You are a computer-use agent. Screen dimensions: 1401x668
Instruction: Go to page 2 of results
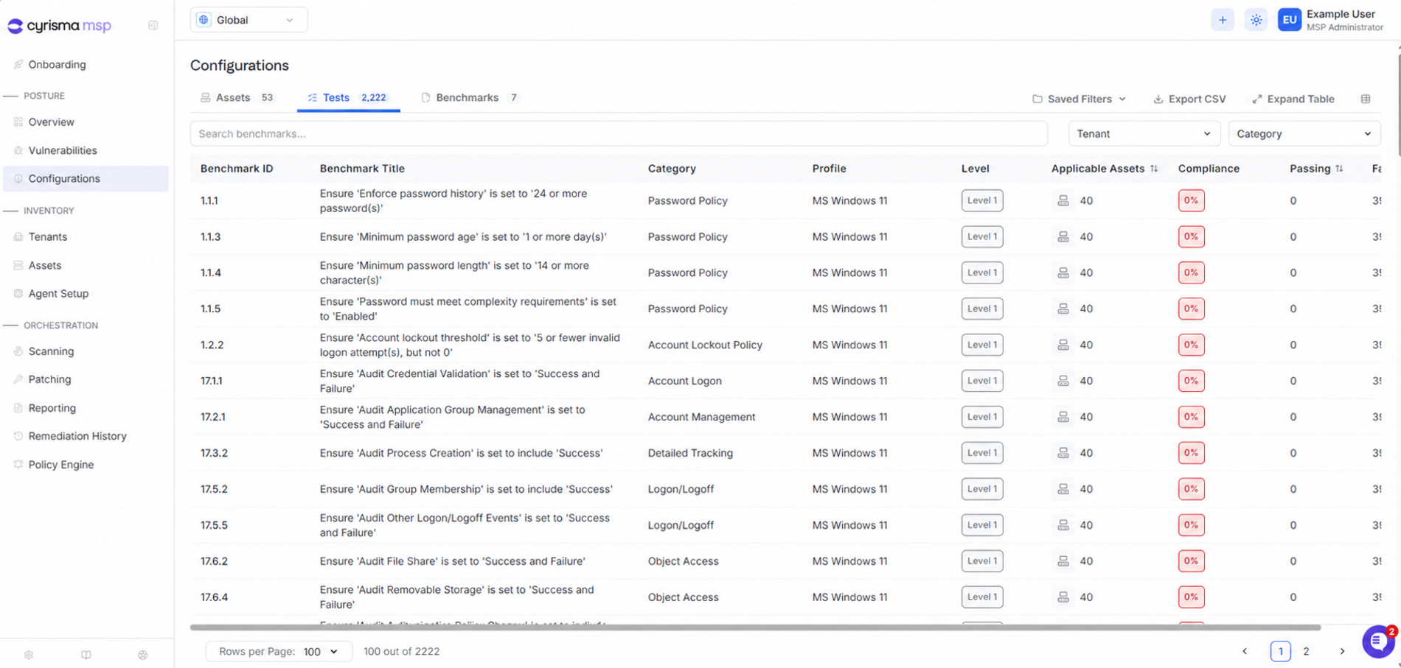coord(1306,651)
